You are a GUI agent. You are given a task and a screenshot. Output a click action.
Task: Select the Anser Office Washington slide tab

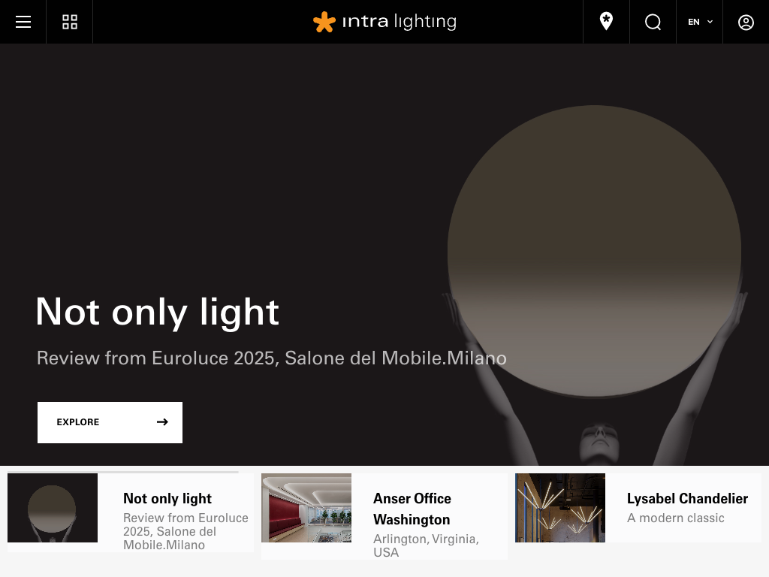(x=412, y=509)
